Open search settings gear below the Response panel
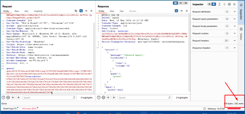The image size is (245, 114). tap(104, 98)
